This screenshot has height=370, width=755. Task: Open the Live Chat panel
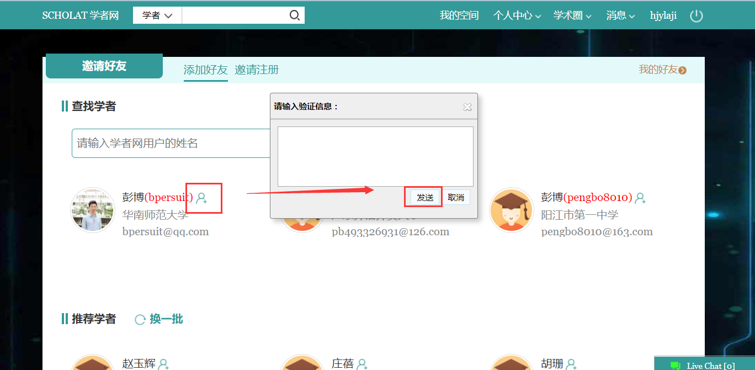(x=704, y=365)
